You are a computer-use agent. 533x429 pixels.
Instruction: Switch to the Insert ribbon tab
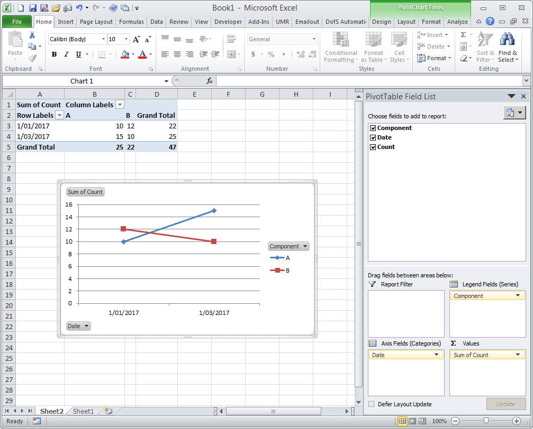point(66,22)
